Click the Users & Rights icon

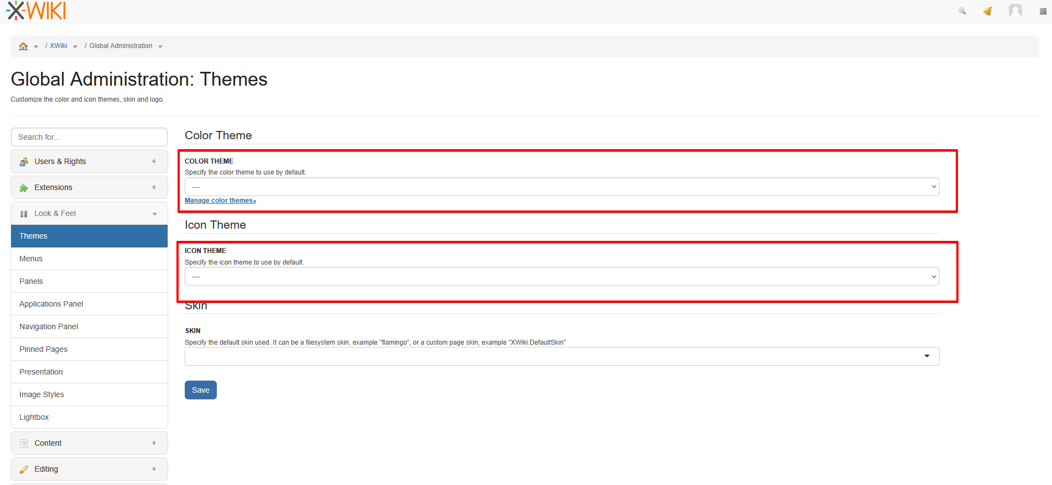pos(24,162)
